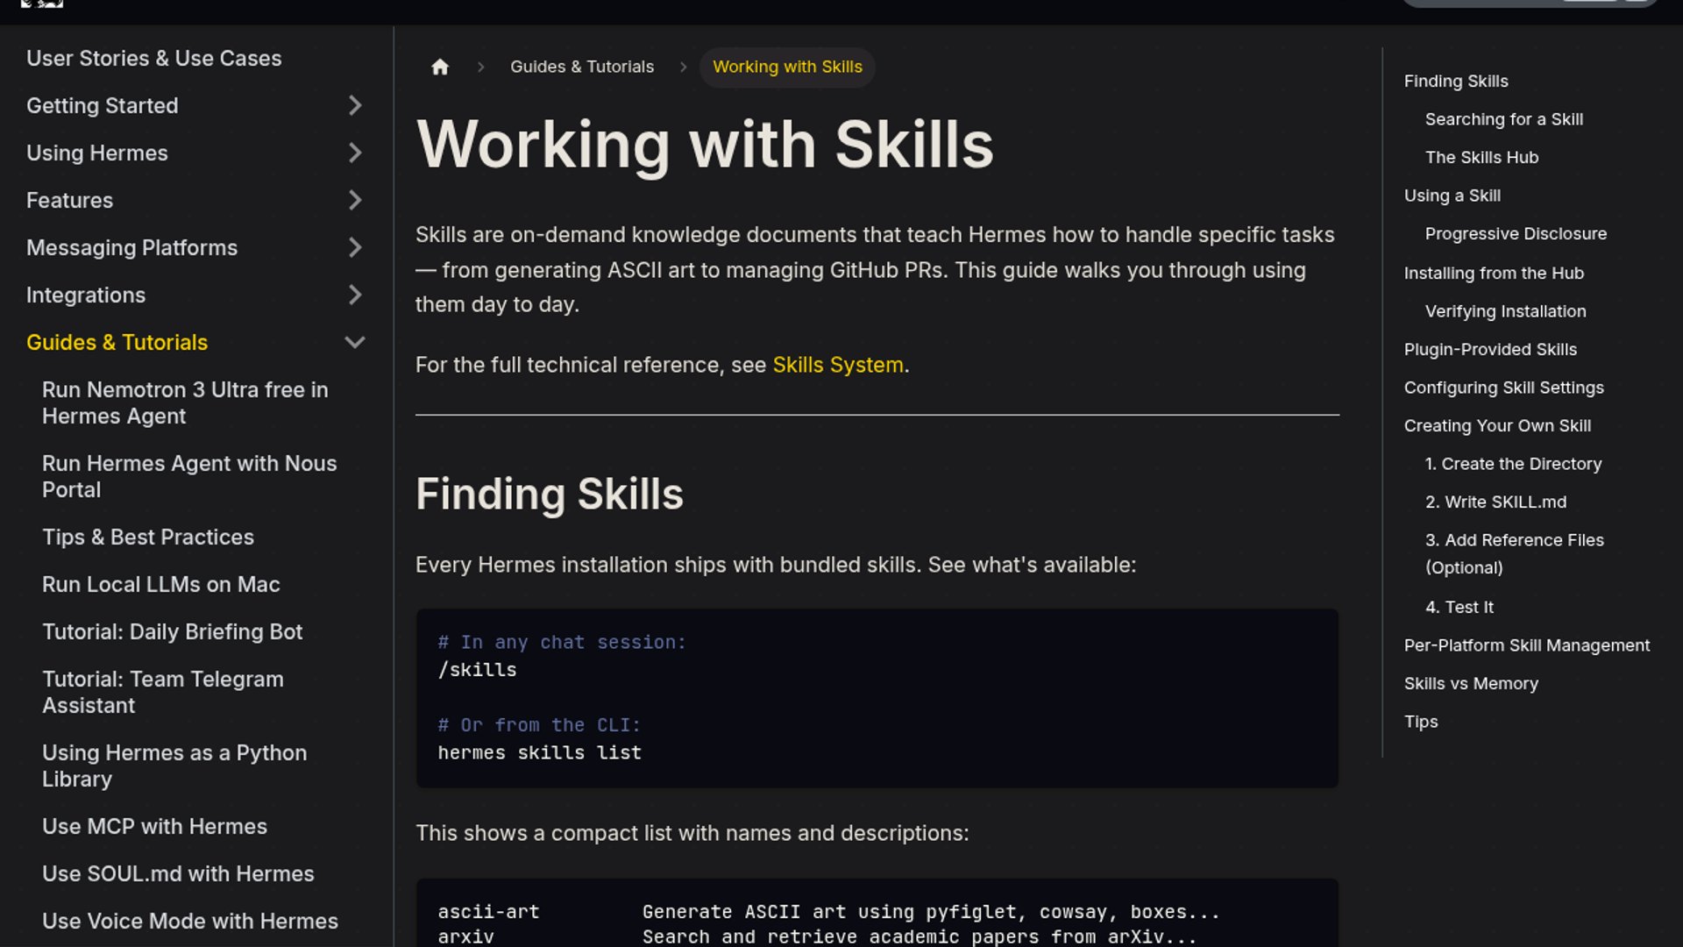1683x947 pixels.
Task: Open Run Hermes Agent with Nous Portal
Action: point(189,476)
